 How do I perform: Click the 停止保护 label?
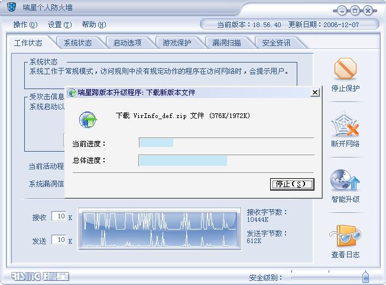click(x=345, y=88)
